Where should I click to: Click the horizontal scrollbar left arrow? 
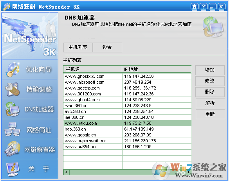[66, 172]
